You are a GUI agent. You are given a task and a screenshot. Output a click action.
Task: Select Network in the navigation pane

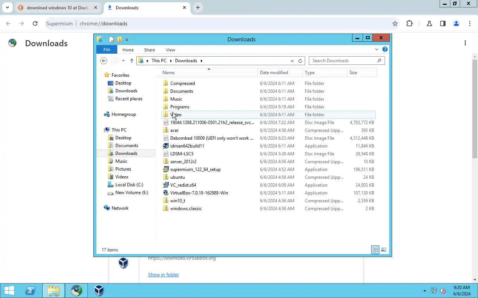click(x=120, y=208)
